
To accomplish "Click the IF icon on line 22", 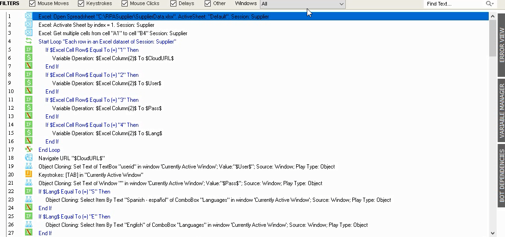I will point(28,191).
